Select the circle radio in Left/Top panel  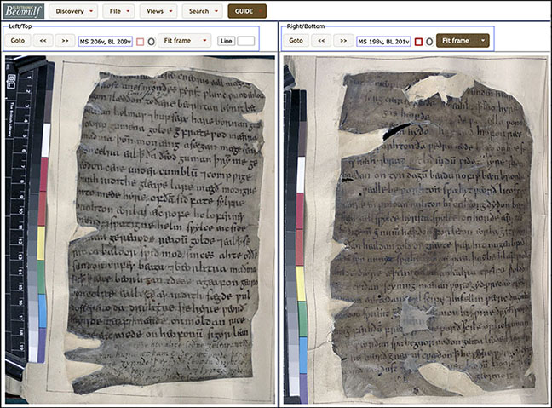tap(151, 42)
